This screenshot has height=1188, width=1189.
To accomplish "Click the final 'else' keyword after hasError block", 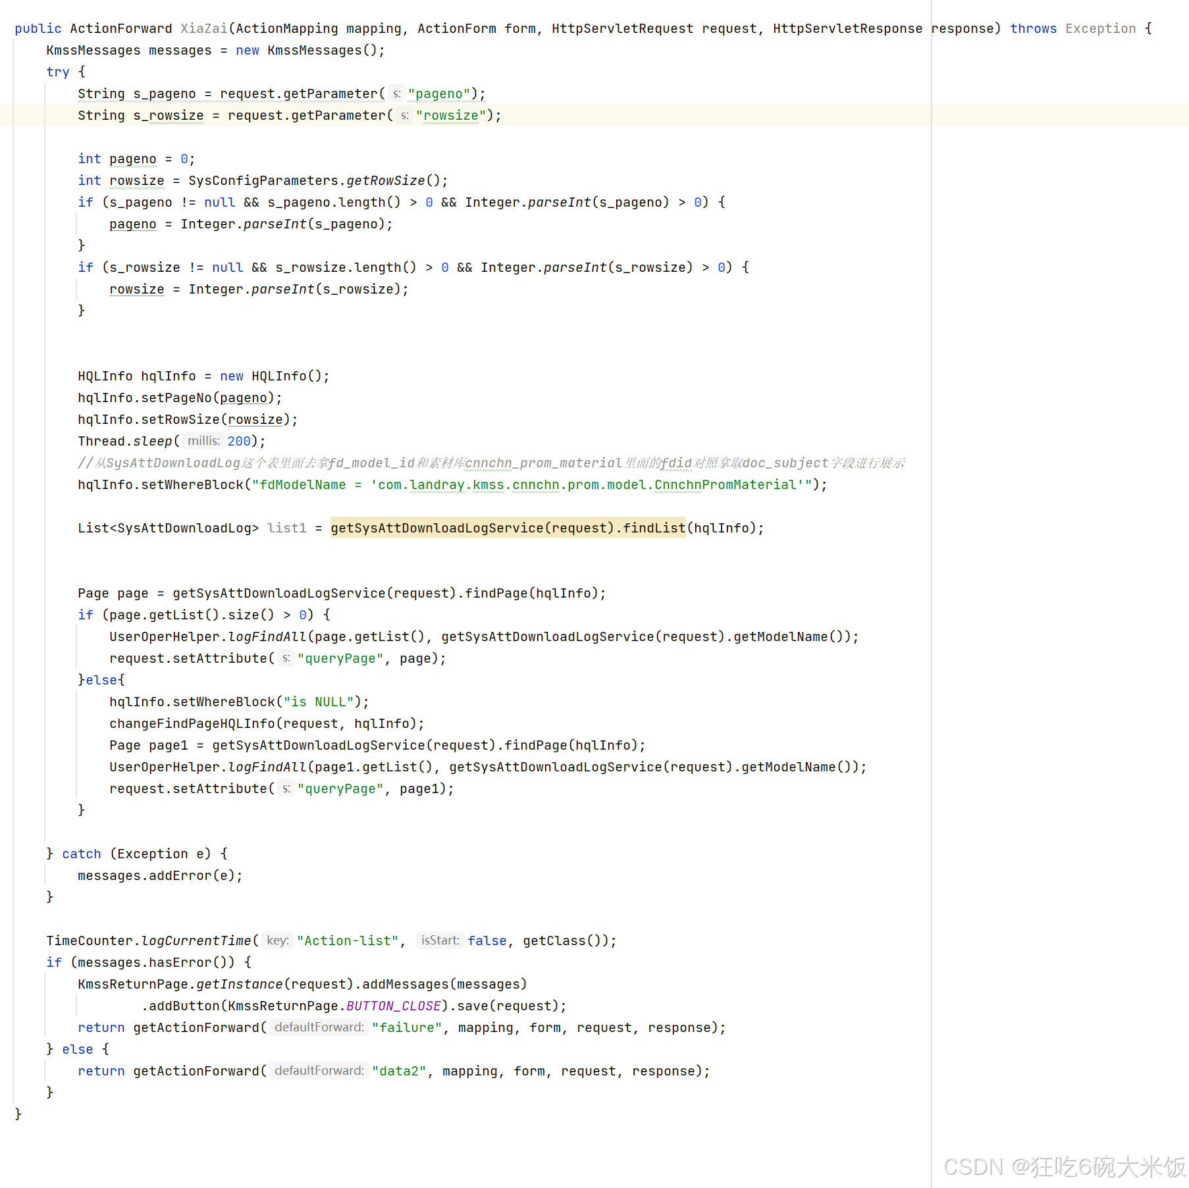I will pyautogui.click(x=78, y=1049).
